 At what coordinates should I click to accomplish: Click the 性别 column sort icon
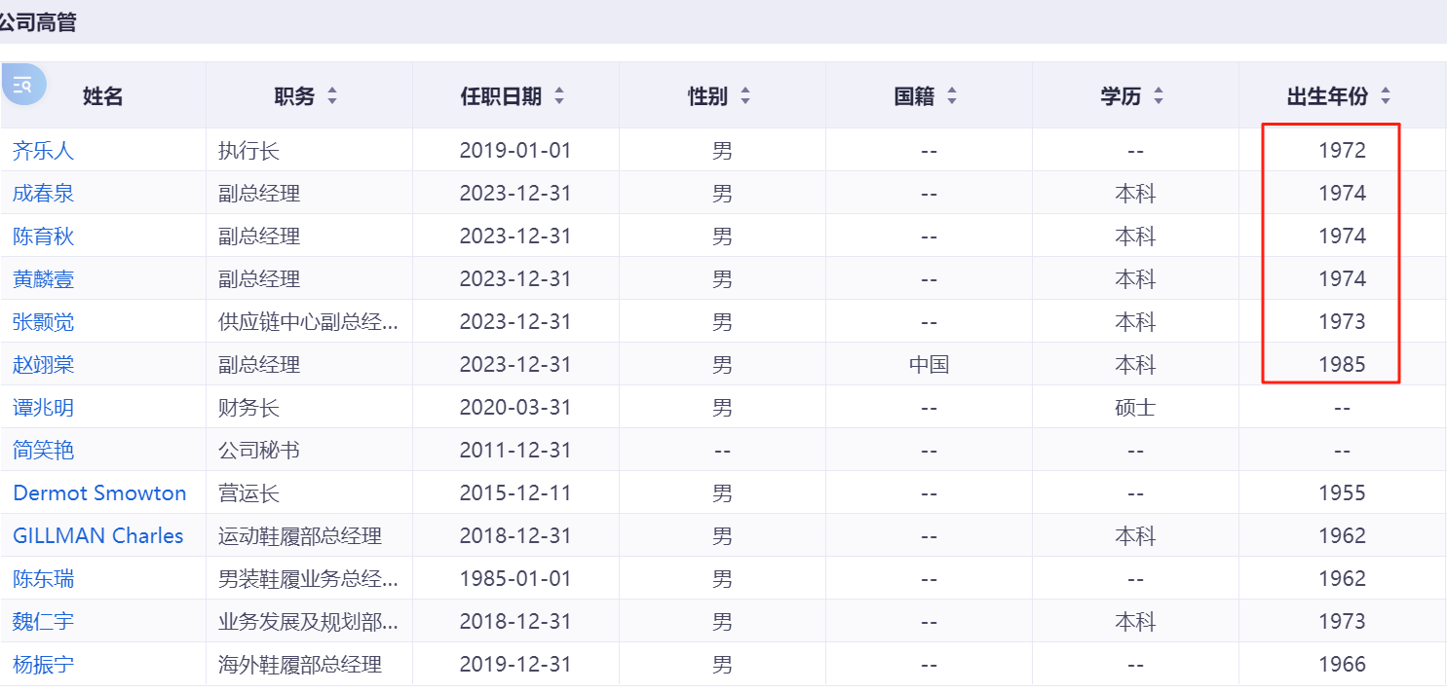point(745,96)
